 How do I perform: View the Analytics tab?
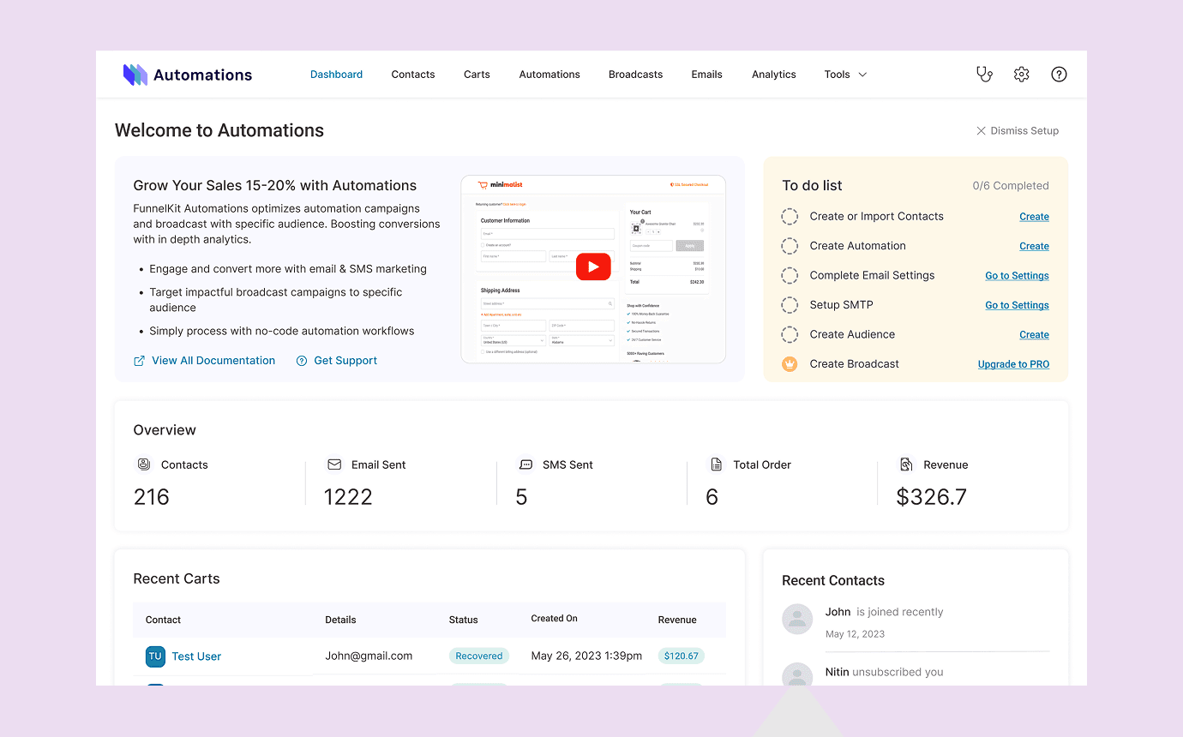click(774, 75)
